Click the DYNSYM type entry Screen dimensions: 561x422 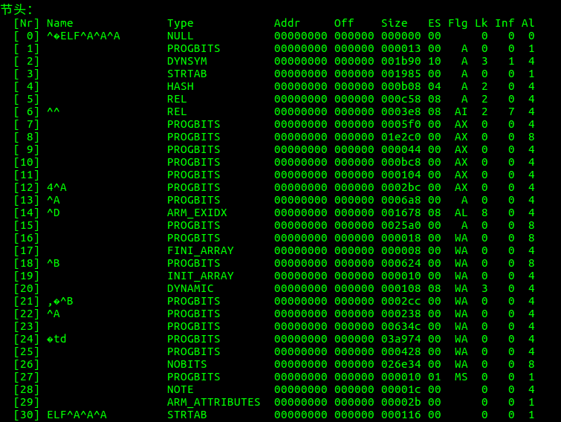pos(187,61)
